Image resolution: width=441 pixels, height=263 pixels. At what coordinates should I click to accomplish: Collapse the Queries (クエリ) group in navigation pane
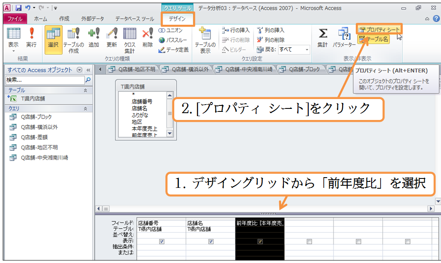click(85, 109)
